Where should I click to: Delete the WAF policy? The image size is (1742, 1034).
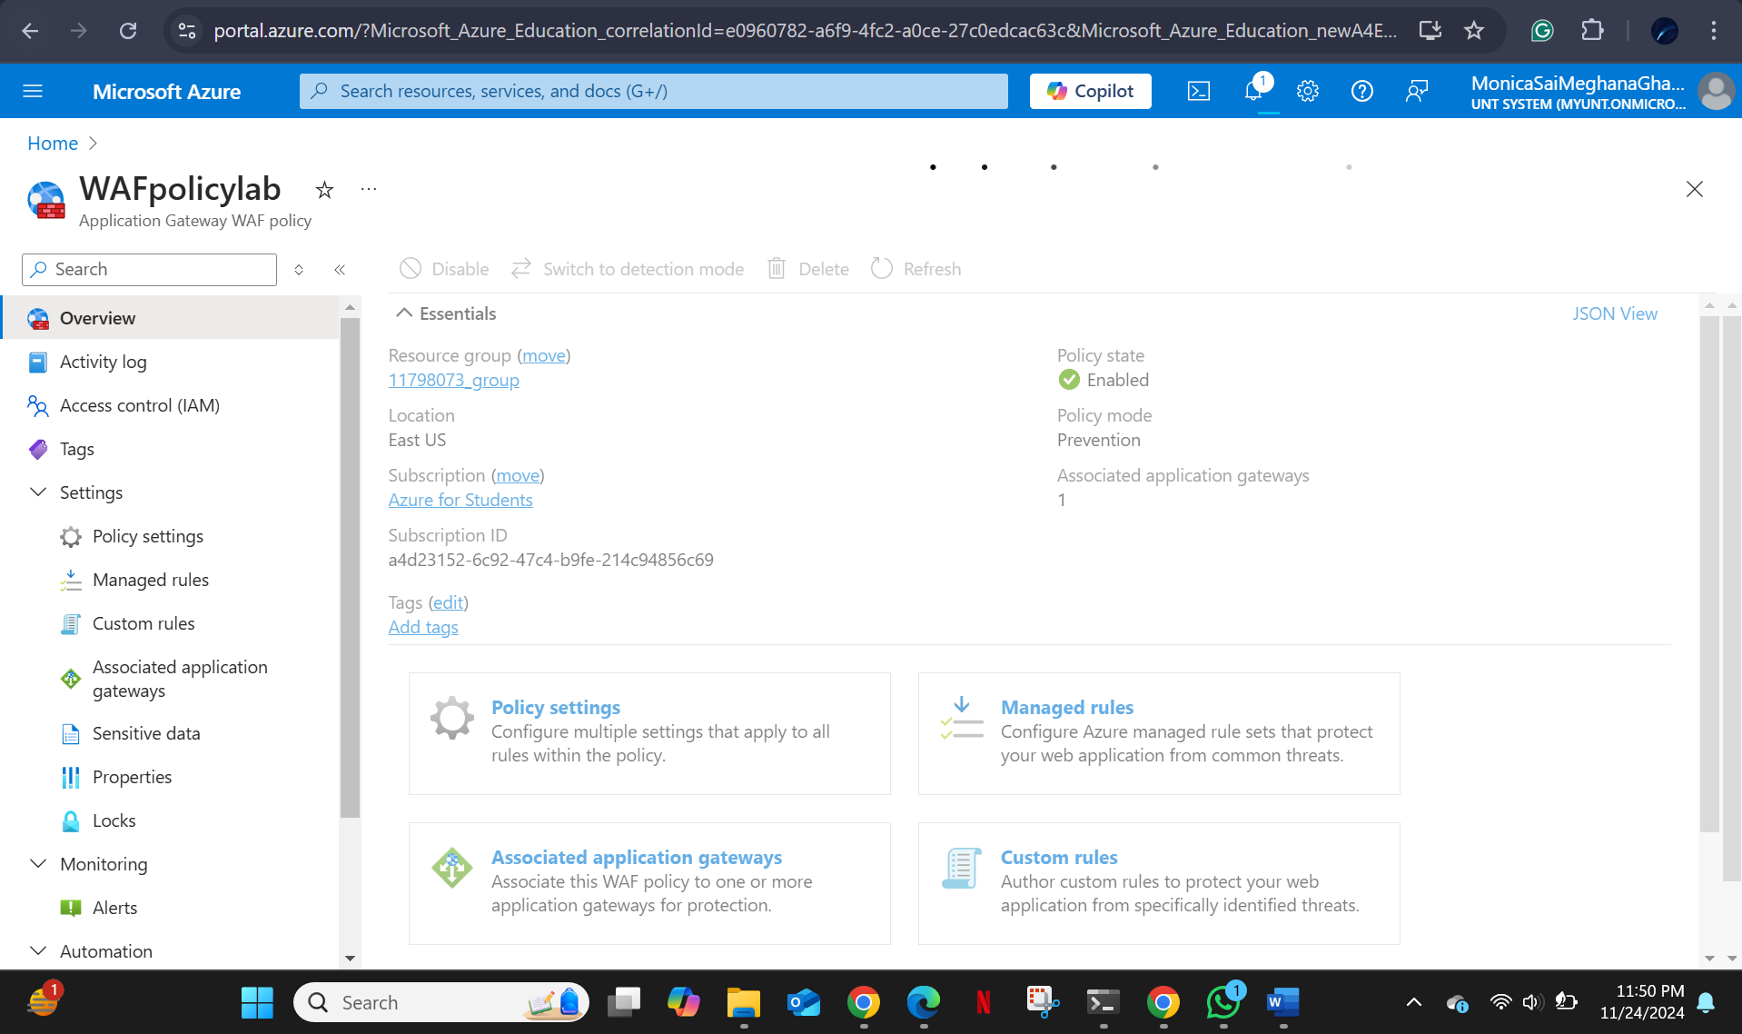click(808, 269)
